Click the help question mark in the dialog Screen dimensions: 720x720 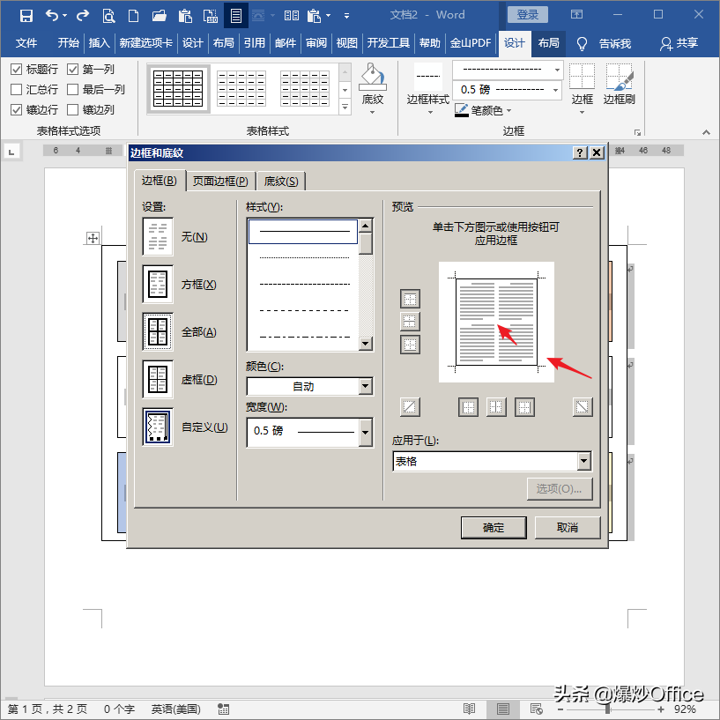[x=580, y=152]
